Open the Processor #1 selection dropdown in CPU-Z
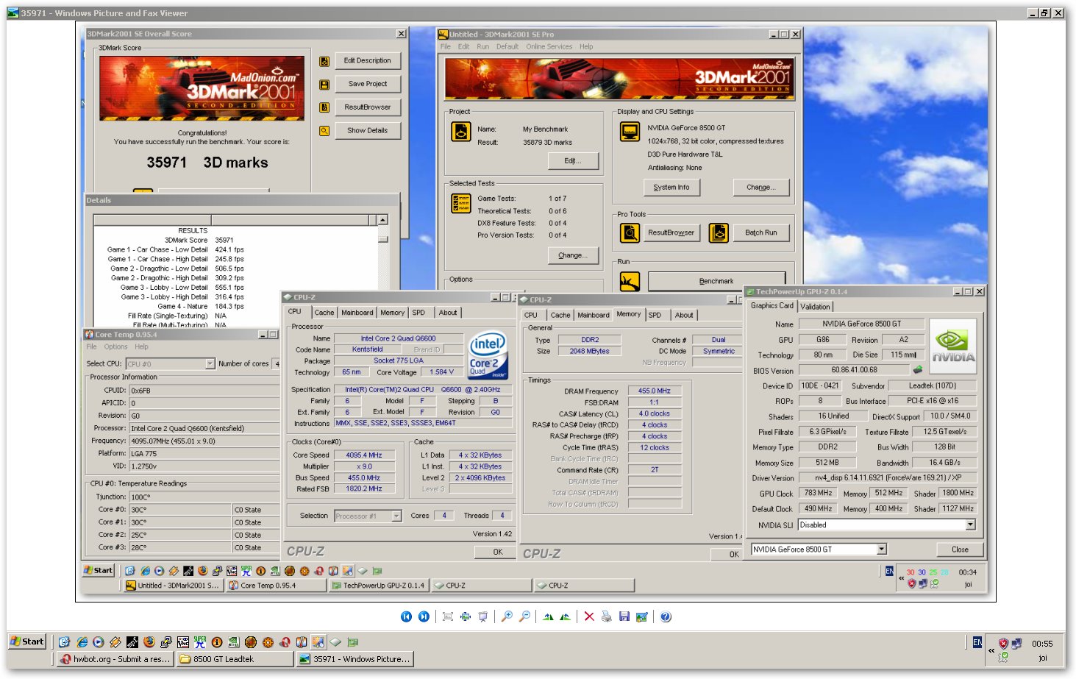The height and width of the screenshot is (679, 1076). (396, 516)
